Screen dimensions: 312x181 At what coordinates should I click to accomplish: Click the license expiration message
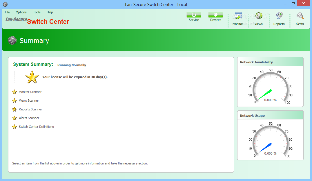[x=75, y=77]
